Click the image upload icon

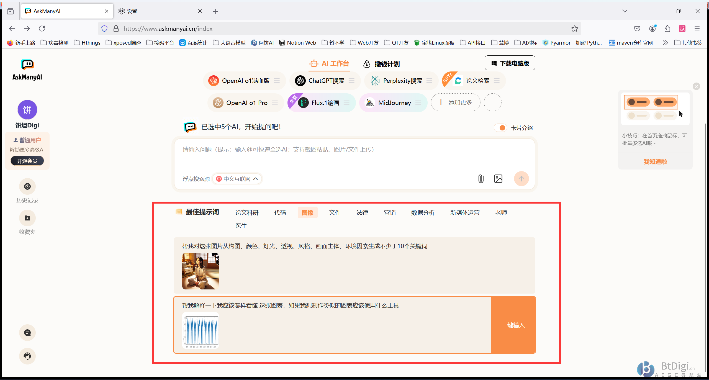pos(498,179)
